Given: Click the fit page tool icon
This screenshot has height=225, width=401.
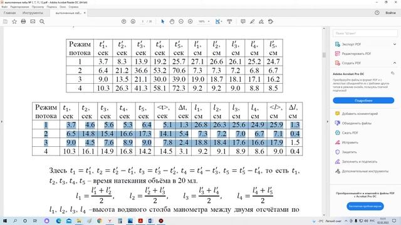Looking at the screenshot, I should 217,22.
